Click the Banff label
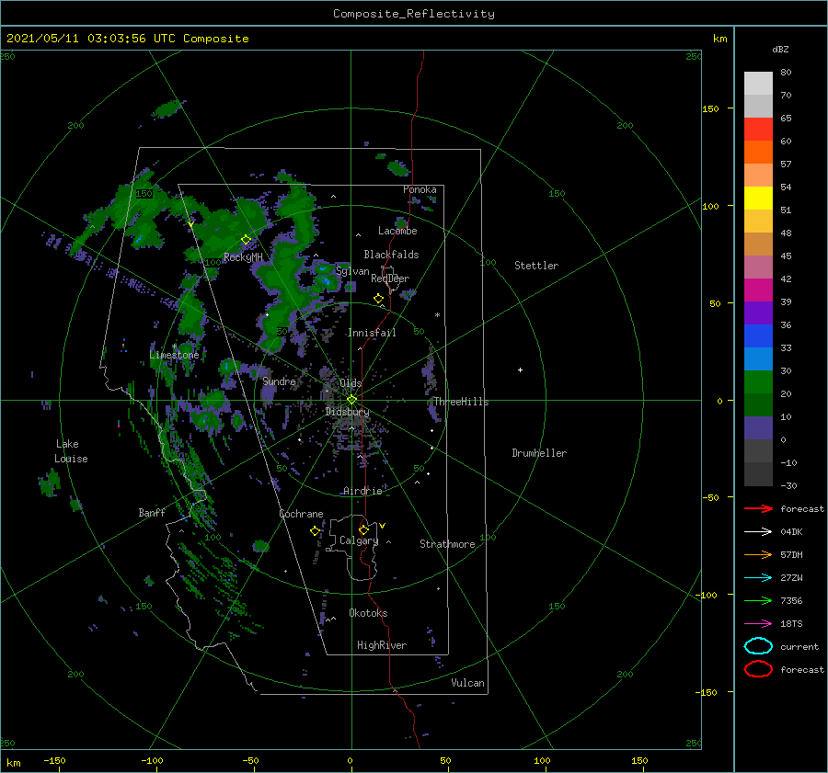 coord(152,512)
